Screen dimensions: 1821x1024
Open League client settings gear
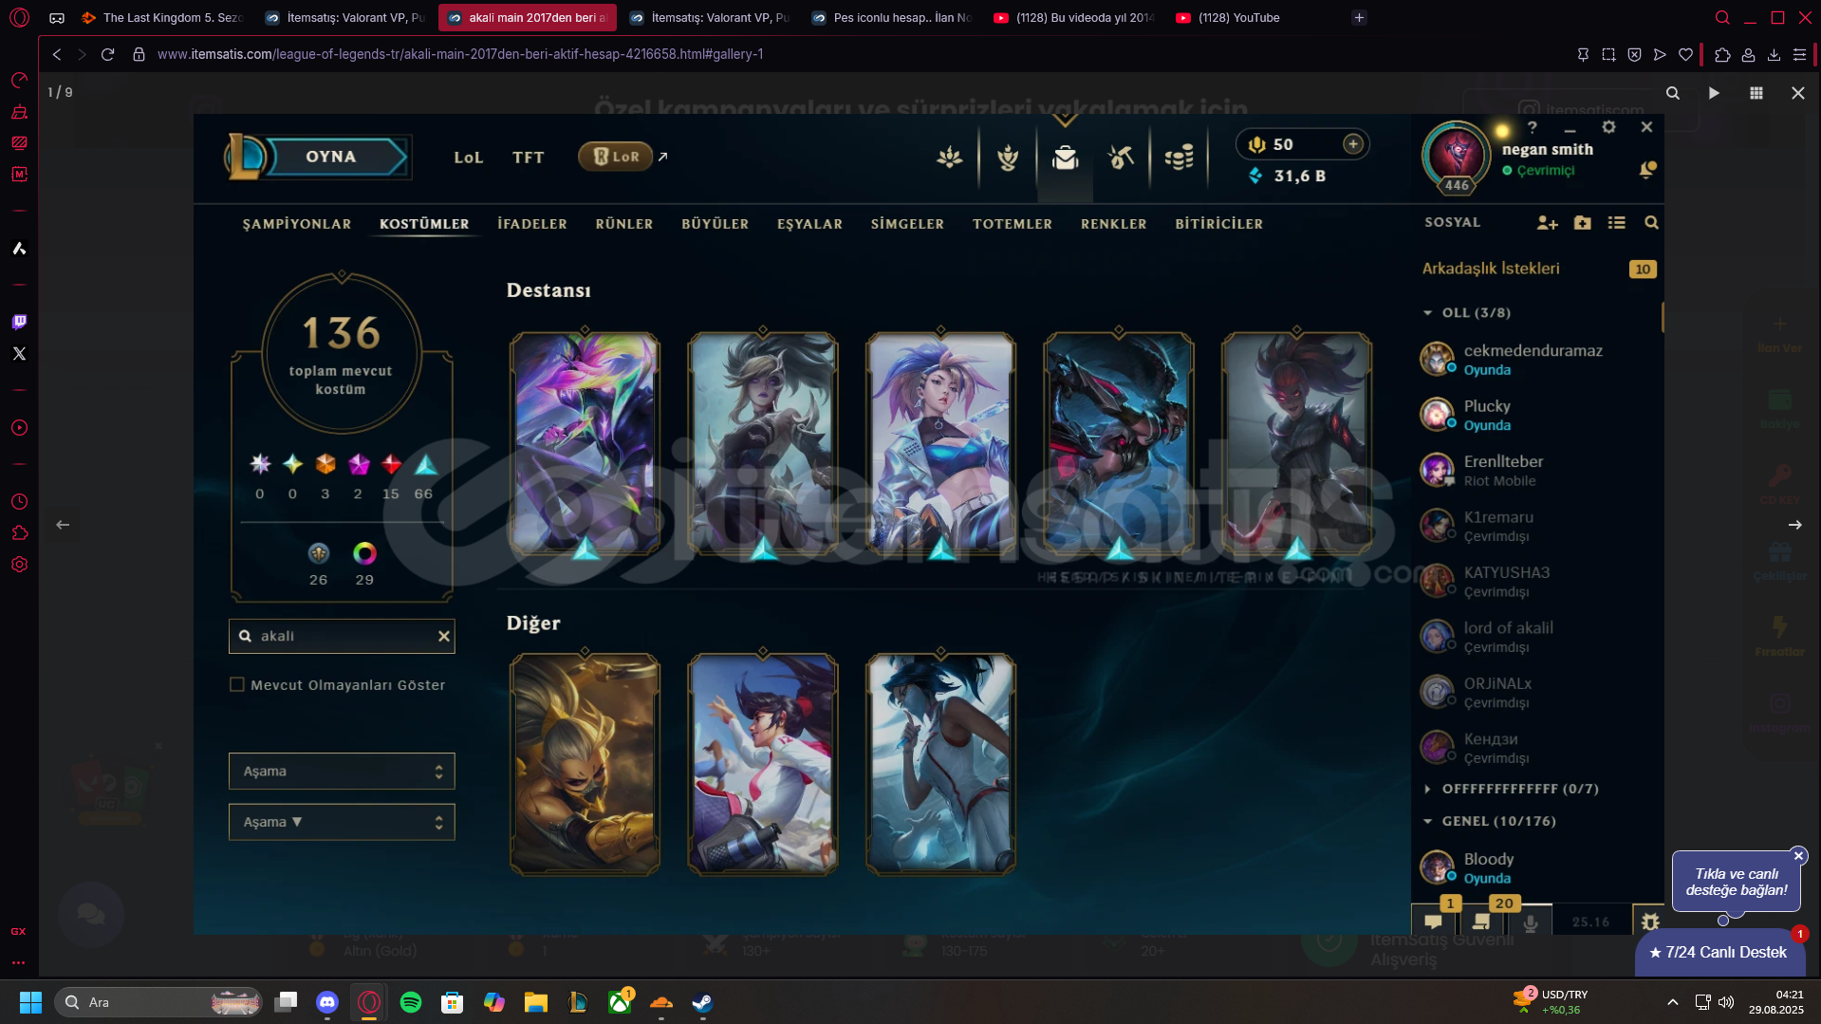[x=1608, y=127]
